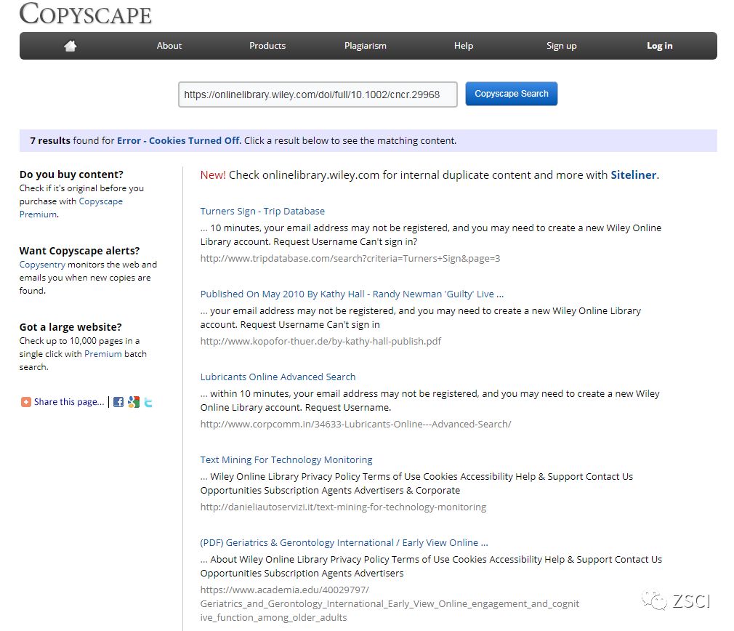Open '(PDF) Geriatrics & Gerontology International' result
Screen dimensions: 734x631
click(344, 542)
